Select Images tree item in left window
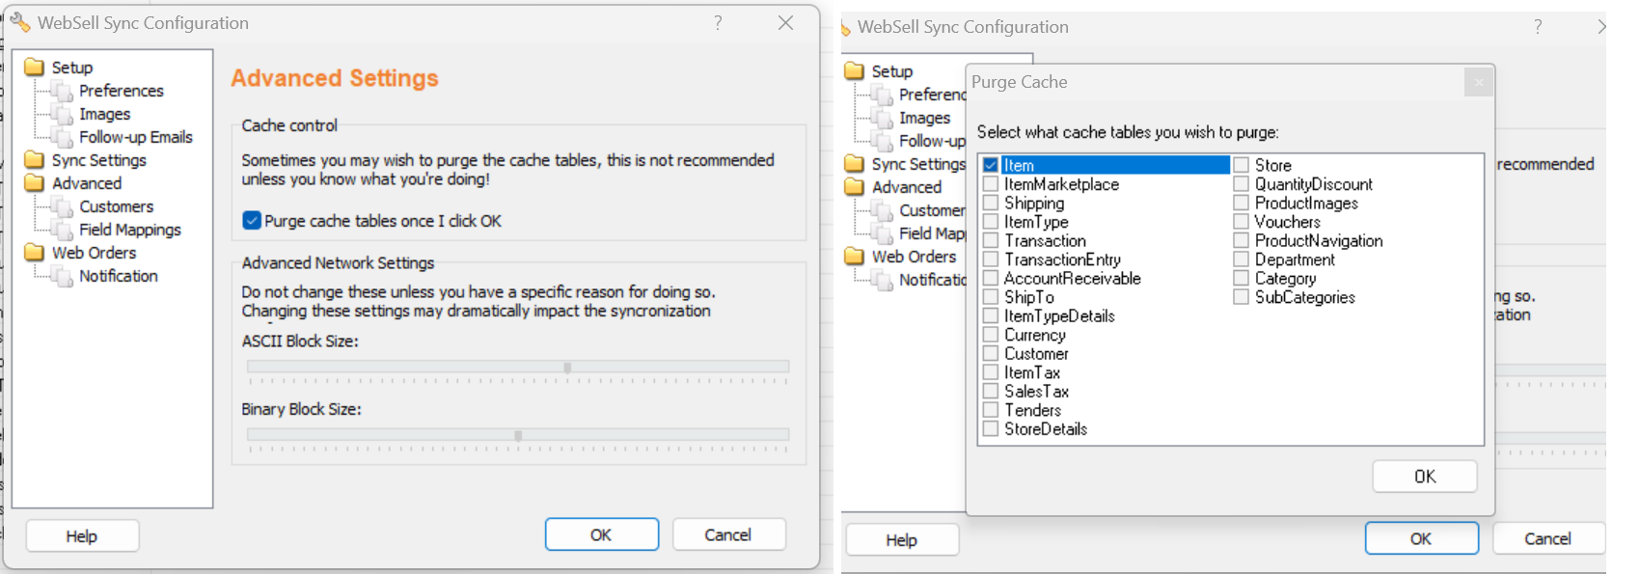Image resolution: width=1640 pixels, height=574 pixels. [104, 114]
